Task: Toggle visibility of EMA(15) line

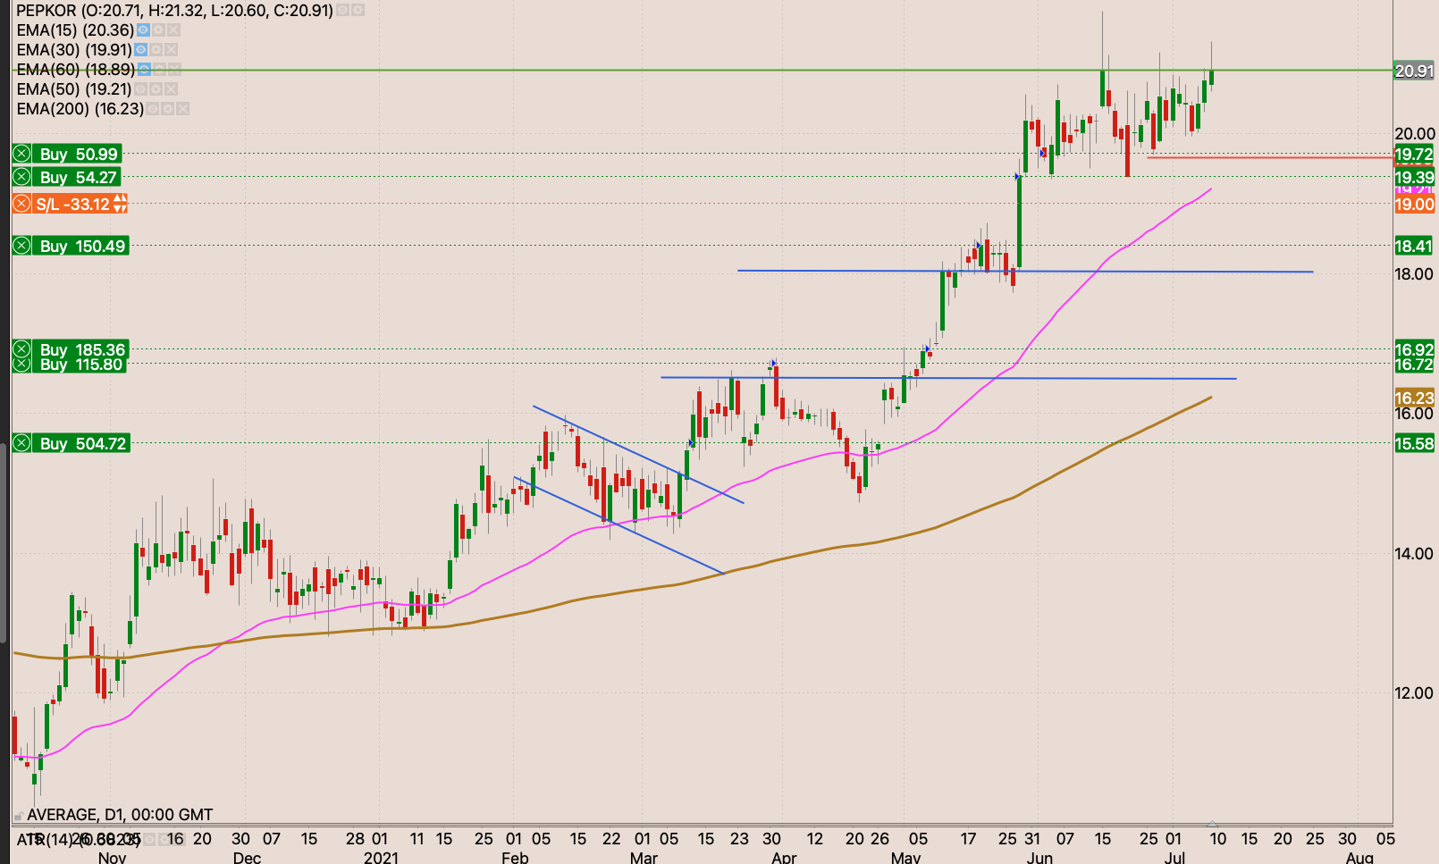Action: click(x=143, y=30)
